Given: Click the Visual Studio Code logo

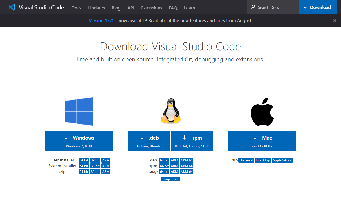Looking at the screenshot, I should pyautogui.click(x=11, y=7).
